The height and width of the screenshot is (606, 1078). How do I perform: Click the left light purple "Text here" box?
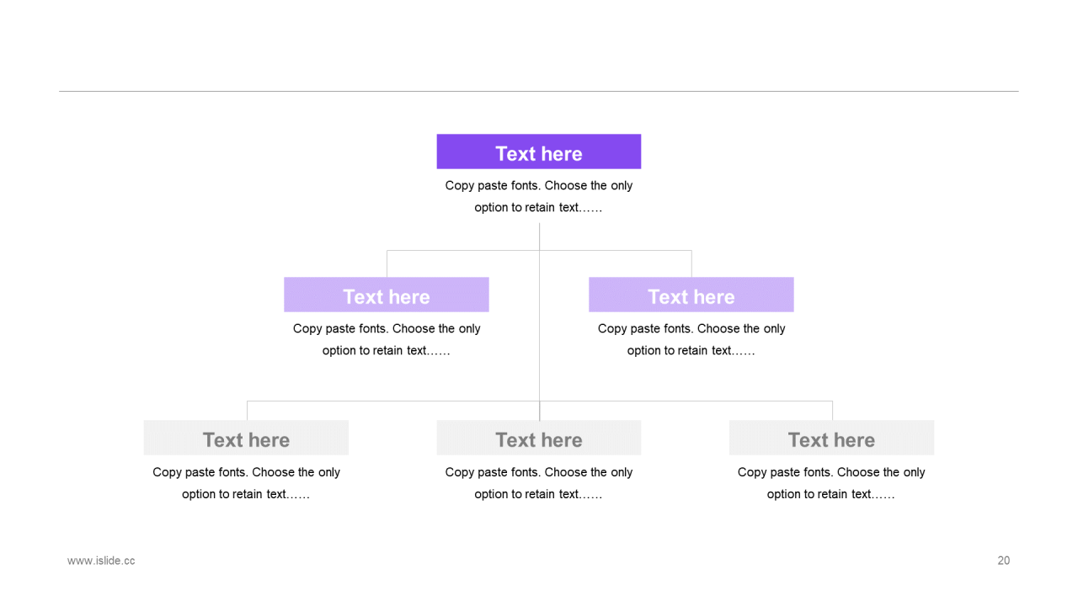coord(386,295)
